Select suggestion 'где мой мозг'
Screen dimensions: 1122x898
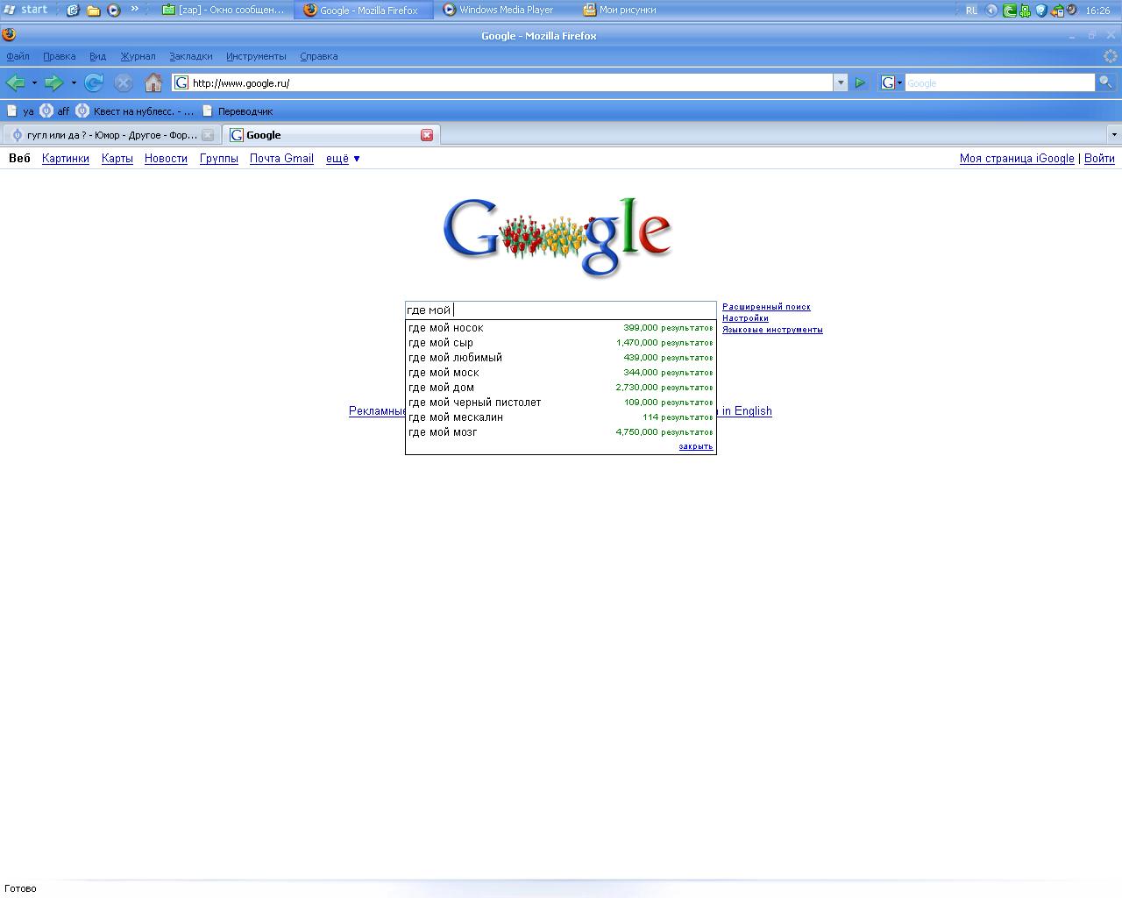tap(561, 432)
